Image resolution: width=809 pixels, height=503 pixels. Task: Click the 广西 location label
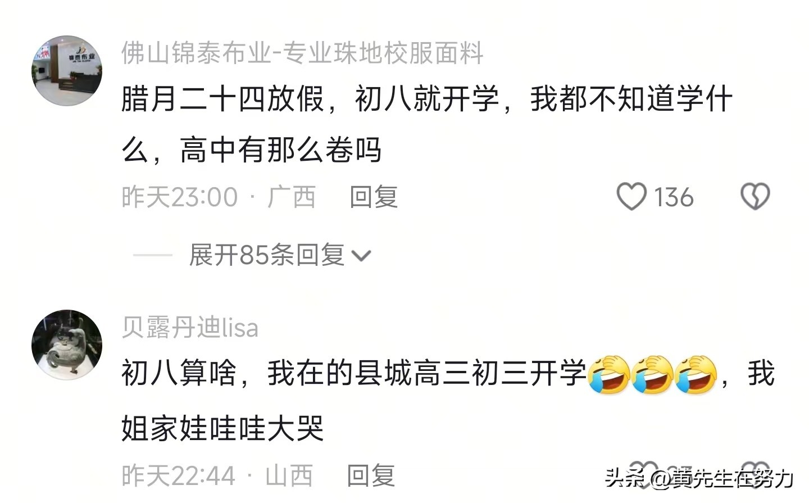(291, 197)
